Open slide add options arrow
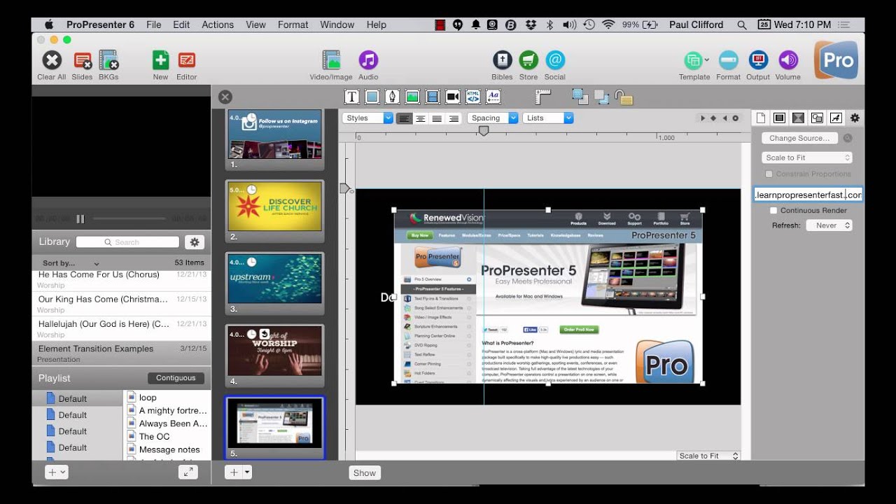This screenshot has height=504, width=896. point(247,472)
